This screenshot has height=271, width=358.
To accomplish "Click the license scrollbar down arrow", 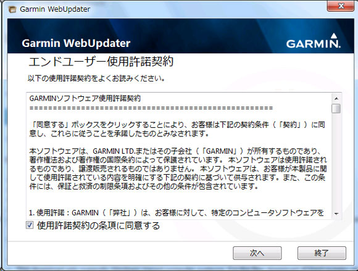I will [x=336, y=214].
